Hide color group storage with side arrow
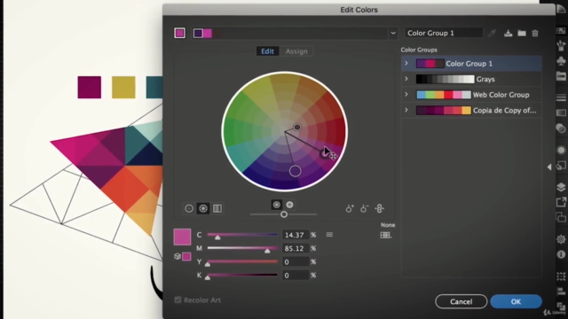 [x=549, y=167]
